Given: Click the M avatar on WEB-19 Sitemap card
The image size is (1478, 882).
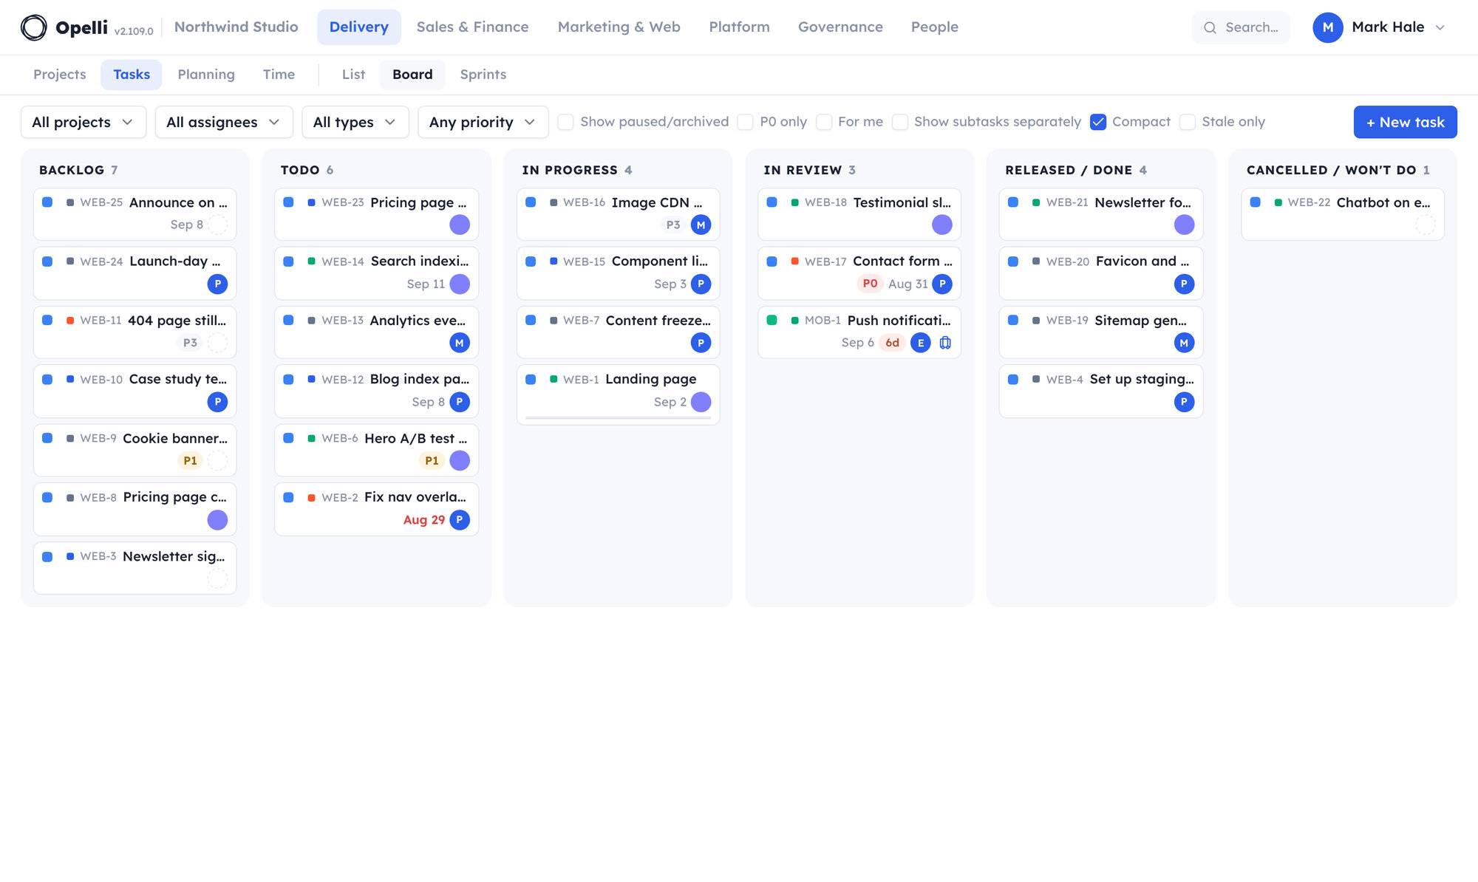Looking at the screenshot, I should [1184, 343].
